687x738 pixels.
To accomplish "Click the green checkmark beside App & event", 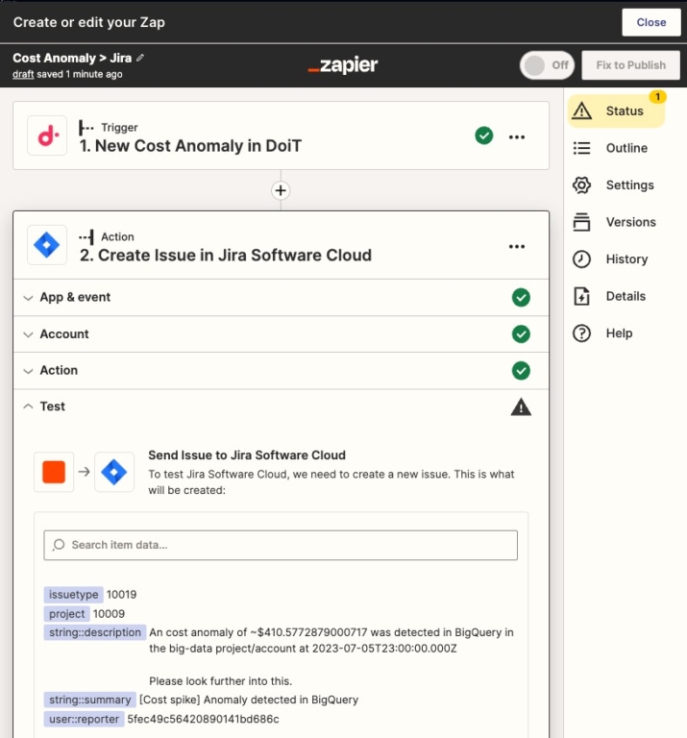I will point(521,298).
